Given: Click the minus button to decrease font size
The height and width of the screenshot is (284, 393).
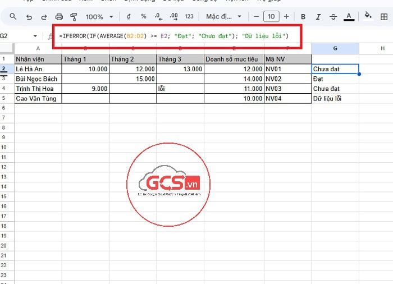Looking at the screenshot, I should point(257,17).
